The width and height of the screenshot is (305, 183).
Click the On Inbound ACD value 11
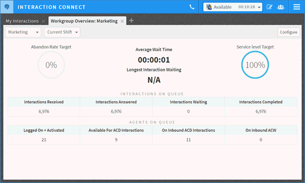pos(188,140)
